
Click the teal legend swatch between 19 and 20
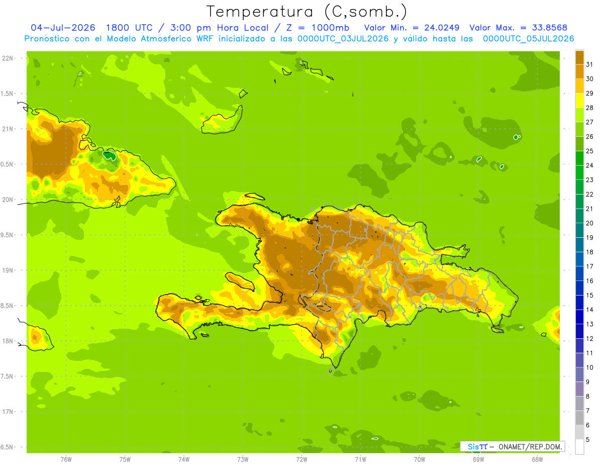point(579,230)
